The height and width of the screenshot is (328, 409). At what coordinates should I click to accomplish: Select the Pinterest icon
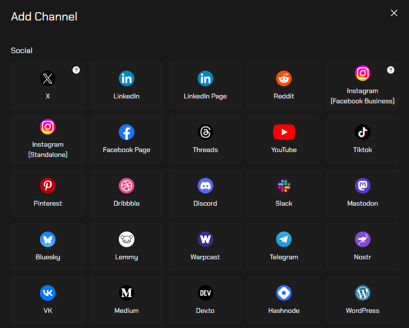[48, 186]
